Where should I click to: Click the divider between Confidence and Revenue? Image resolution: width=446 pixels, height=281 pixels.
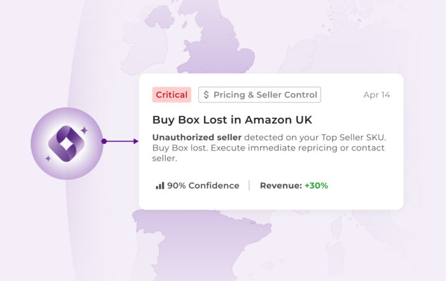[249, 185]
